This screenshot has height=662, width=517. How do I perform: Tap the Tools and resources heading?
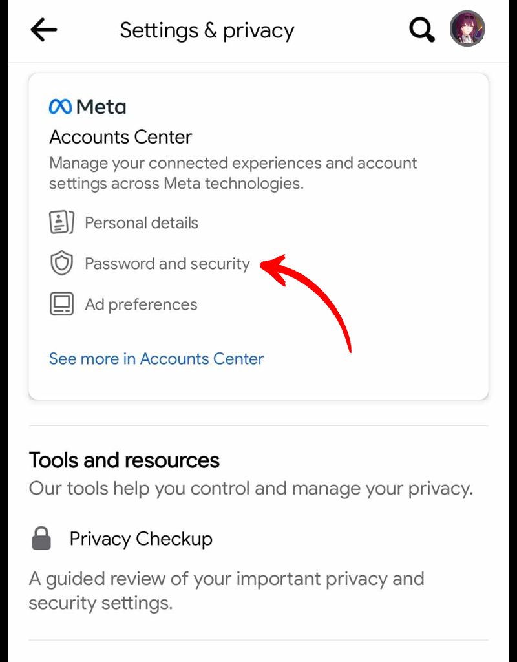pos(124,460)
